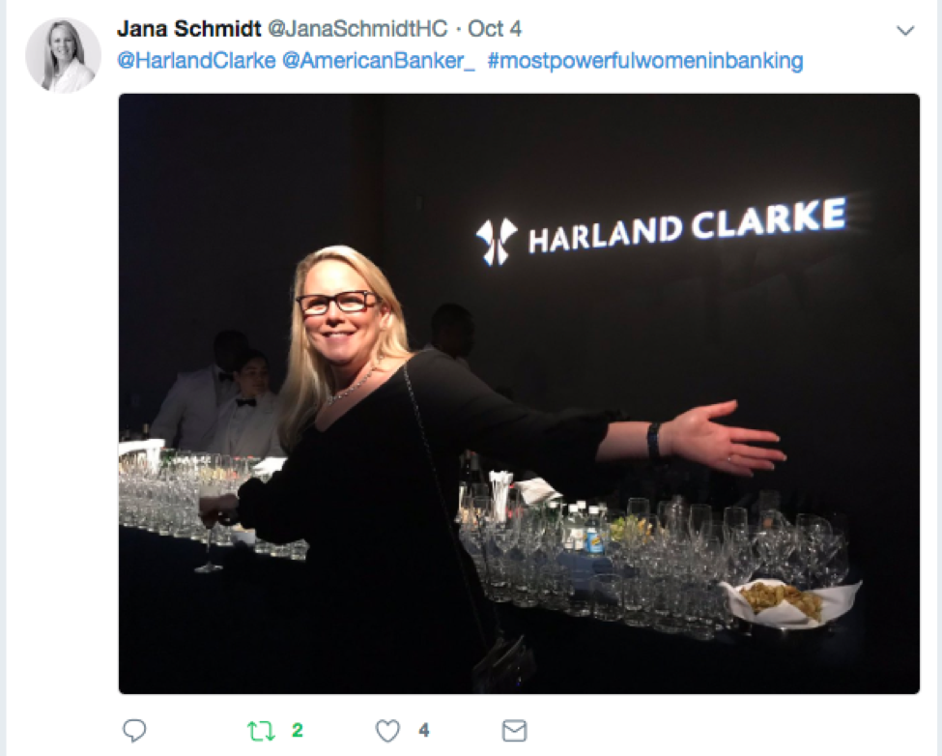Visit the @AmericanBanker_ mention
The width and height of the screenshot is (942, 756).
[x=379, y=61]
